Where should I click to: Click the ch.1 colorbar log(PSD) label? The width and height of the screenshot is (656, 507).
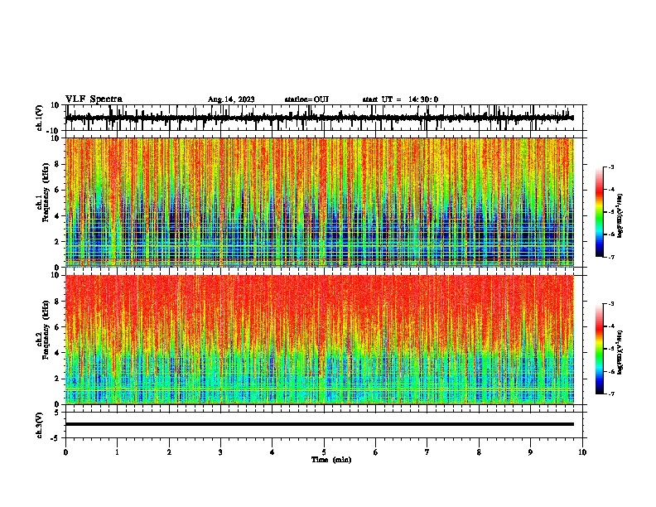coord(620,216)
